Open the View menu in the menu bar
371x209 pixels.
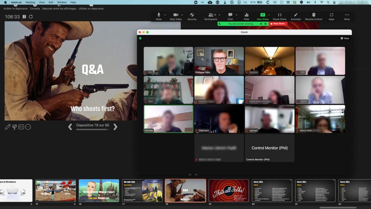42,2
